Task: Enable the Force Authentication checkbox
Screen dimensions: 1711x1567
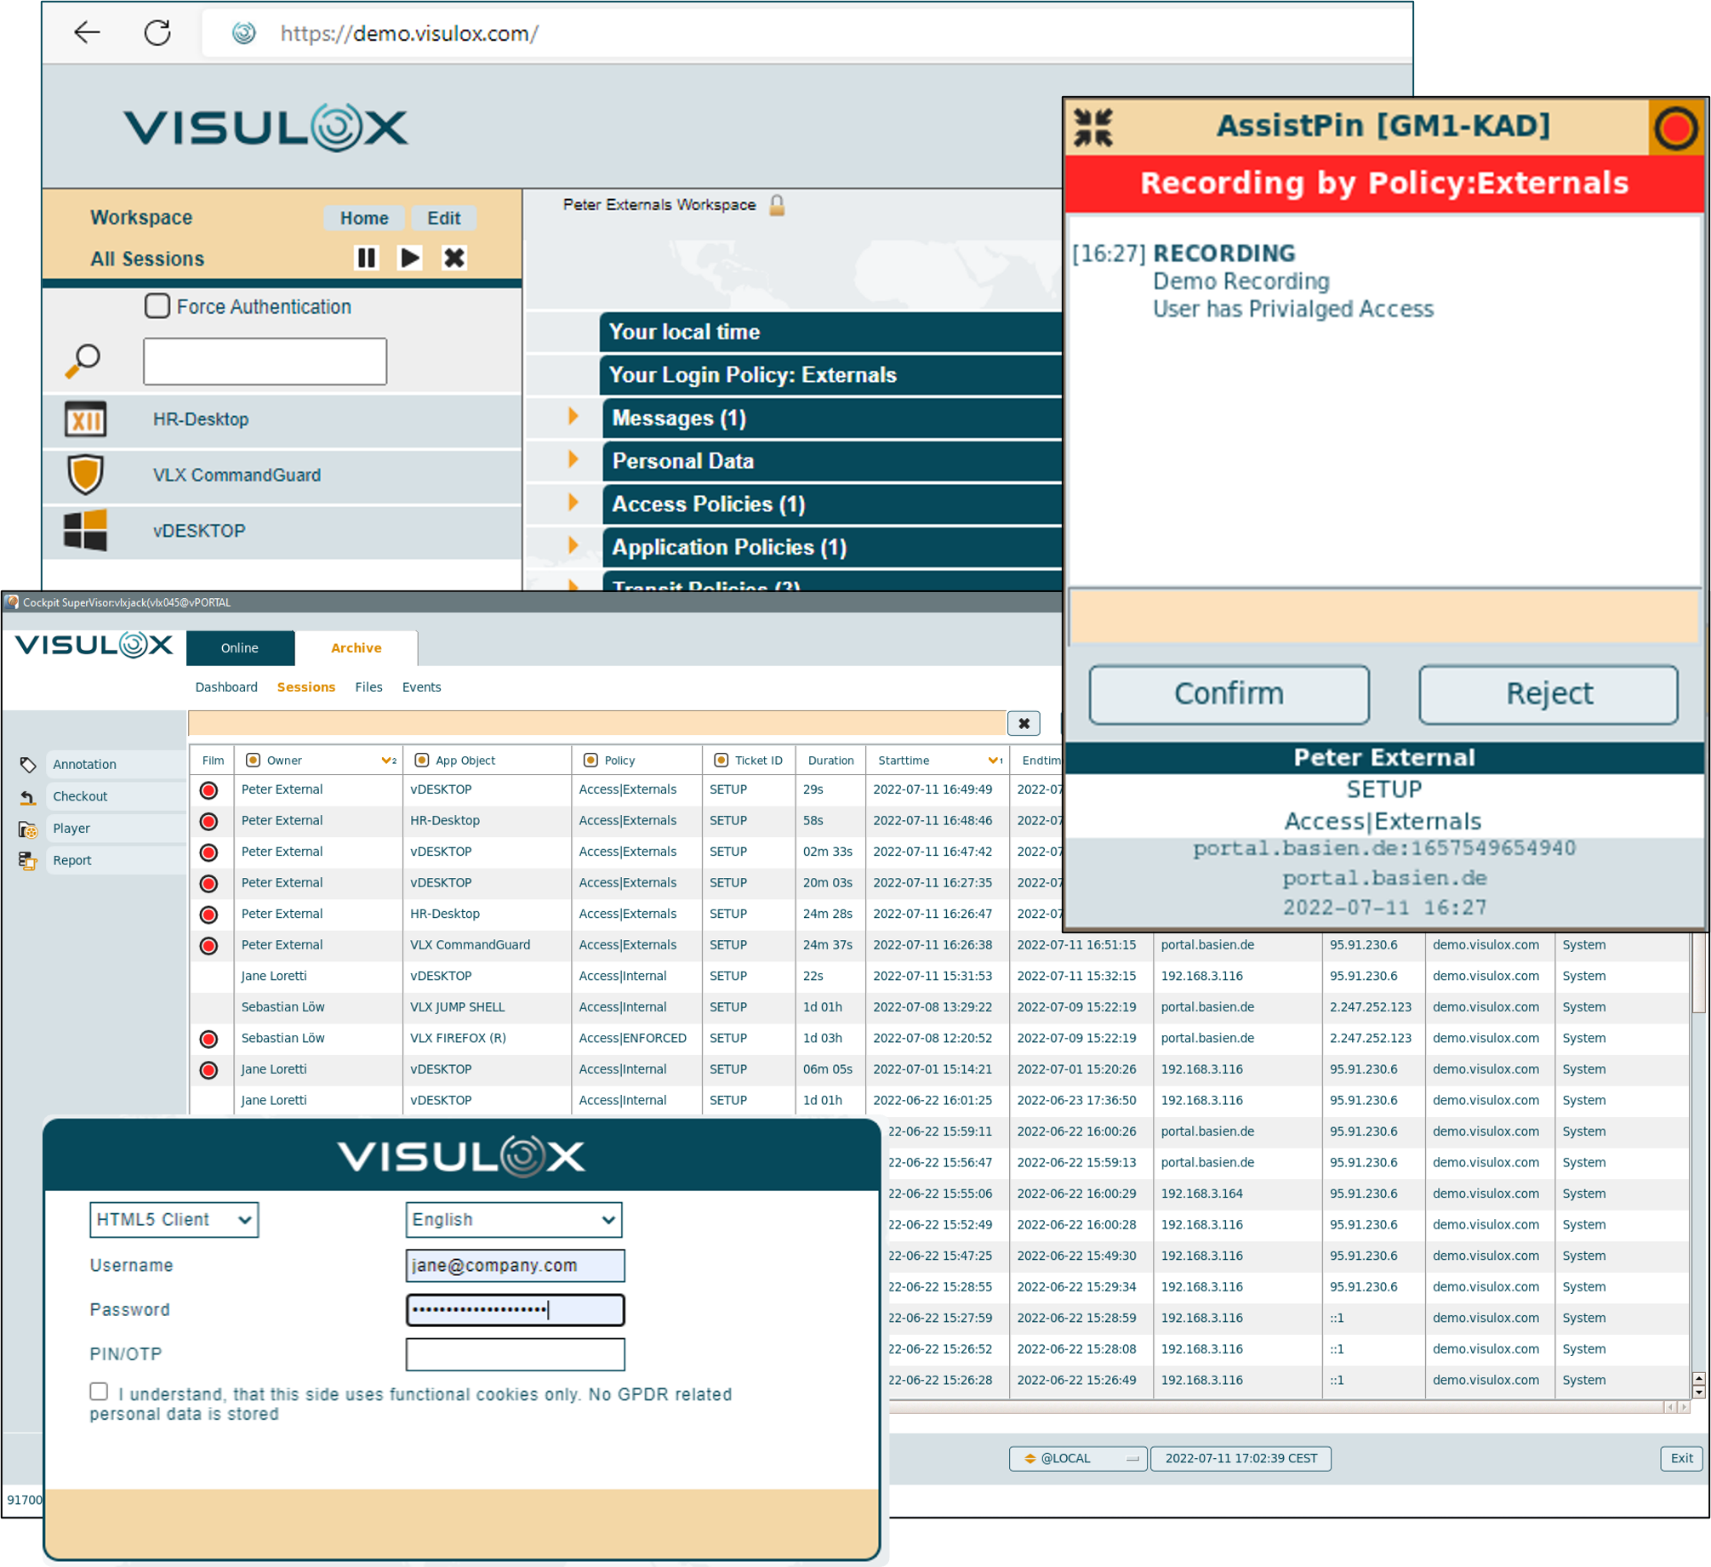Action: click(x=157, y=305)
